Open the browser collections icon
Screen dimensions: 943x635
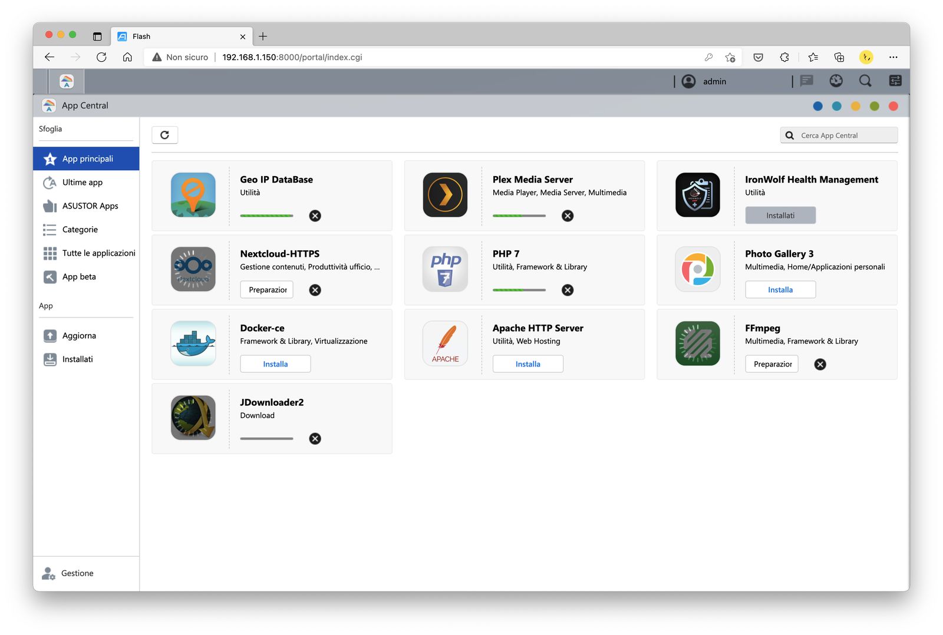coord(839,57)
